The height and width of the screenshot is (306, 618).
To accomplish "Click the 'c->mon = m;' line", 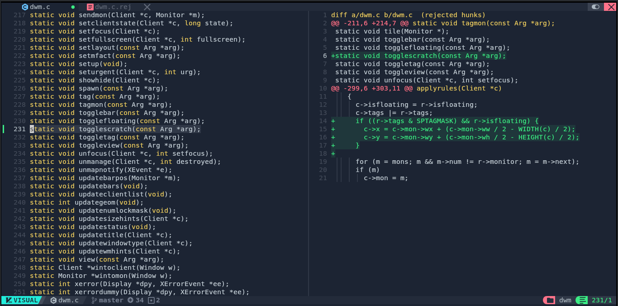I will coord(386,178).
